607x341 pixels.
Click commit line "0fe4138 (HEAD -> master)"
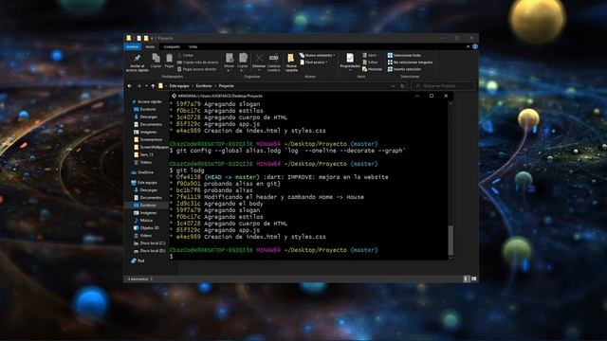(x=279, y=177)
